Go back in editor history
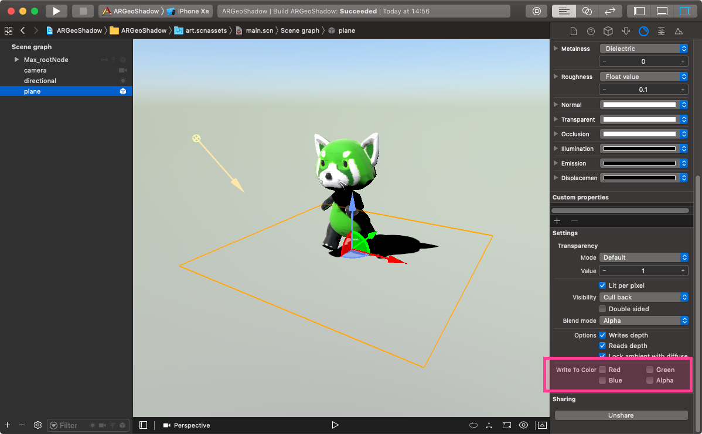Image resolution: width=702 pixels, height=434 pixels. coord(22,30)
